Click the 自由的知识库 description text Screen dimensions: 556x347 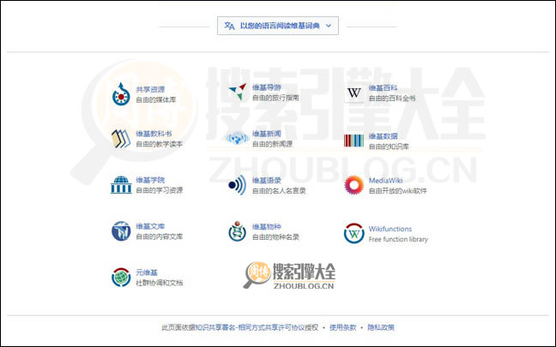tap(389, 147)
